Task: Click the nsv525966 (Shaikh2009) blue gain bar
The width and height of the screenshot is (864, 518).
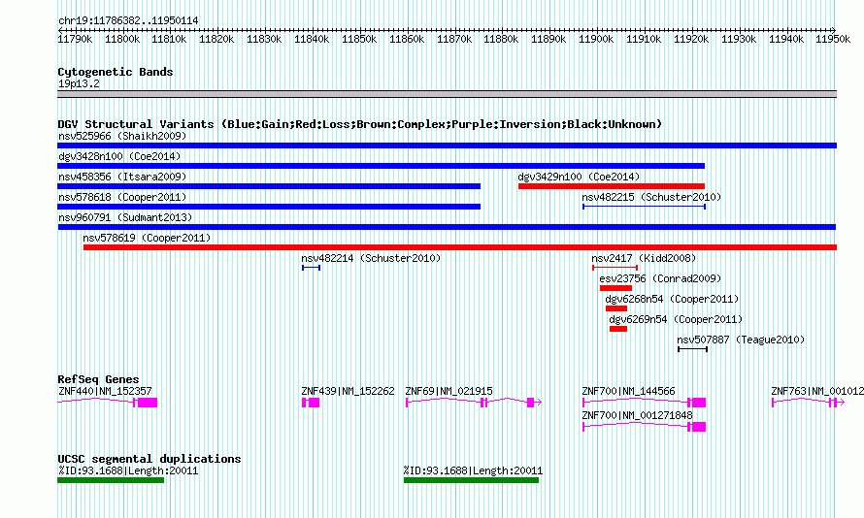Action: 447,146
